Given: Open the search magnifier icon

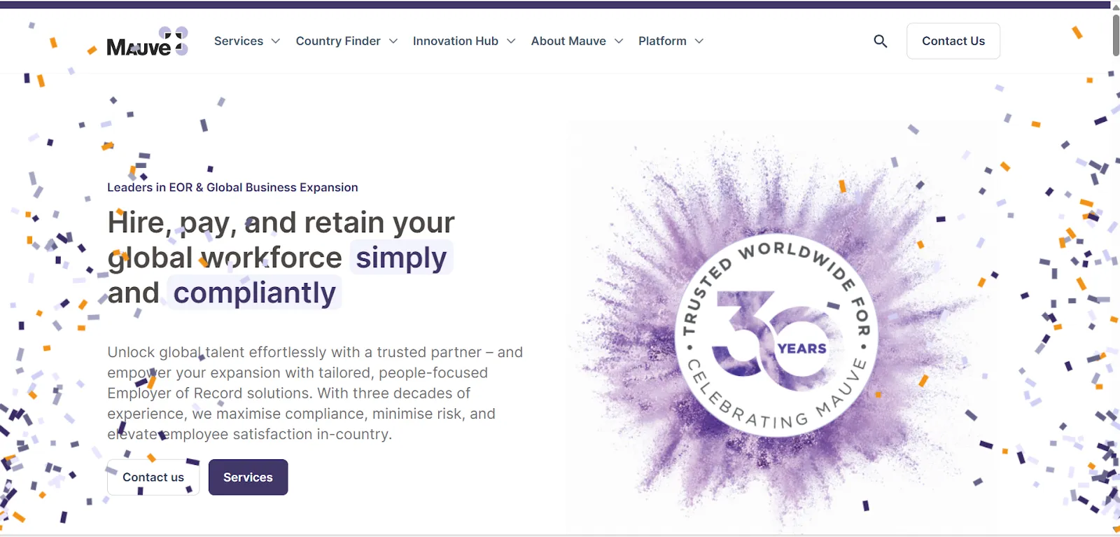Looking at the screenshot, I should [x=881, y=41].
